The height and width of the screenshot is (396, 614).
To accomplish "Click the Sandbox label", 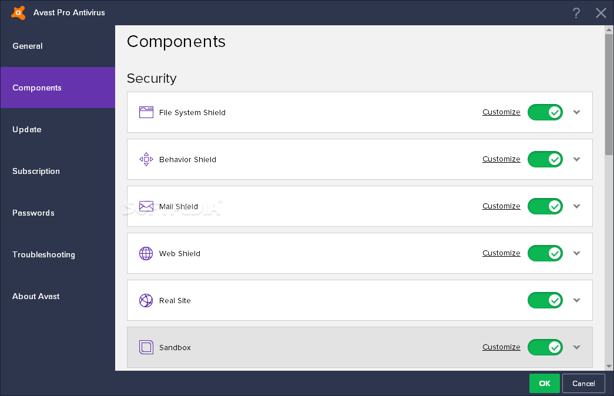I will point(175,347).
